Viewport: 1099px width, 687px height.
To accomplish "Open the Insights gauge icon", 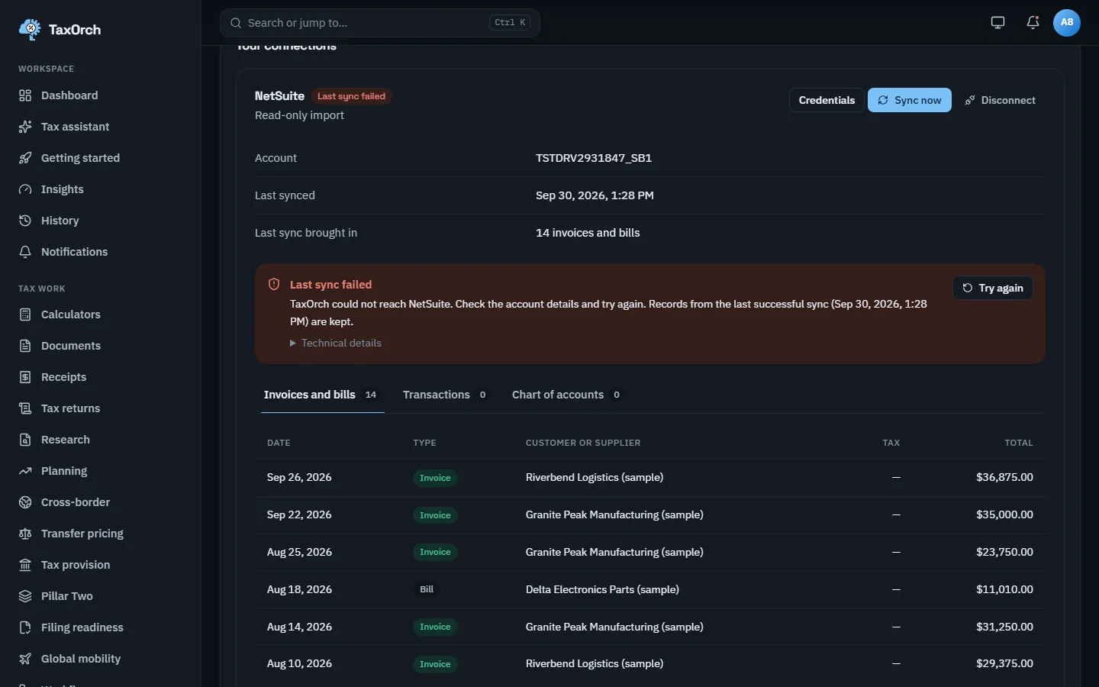I will pos(25,189).
